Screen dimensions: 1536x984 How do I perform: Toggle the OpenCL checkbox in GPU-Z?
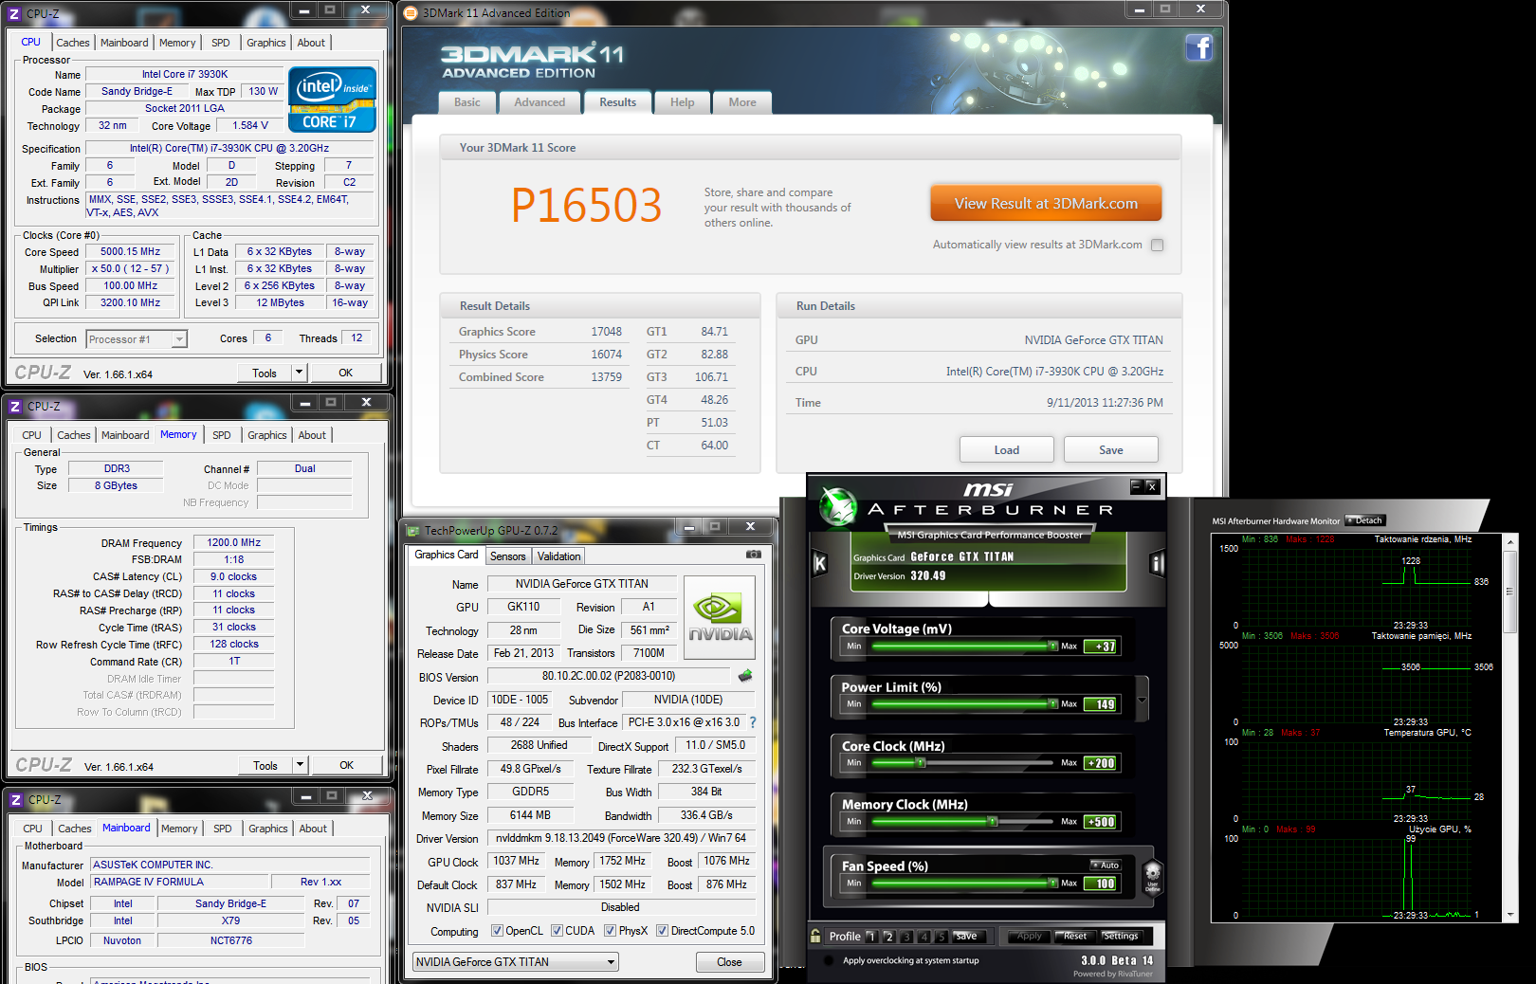[x=497, y=931]
